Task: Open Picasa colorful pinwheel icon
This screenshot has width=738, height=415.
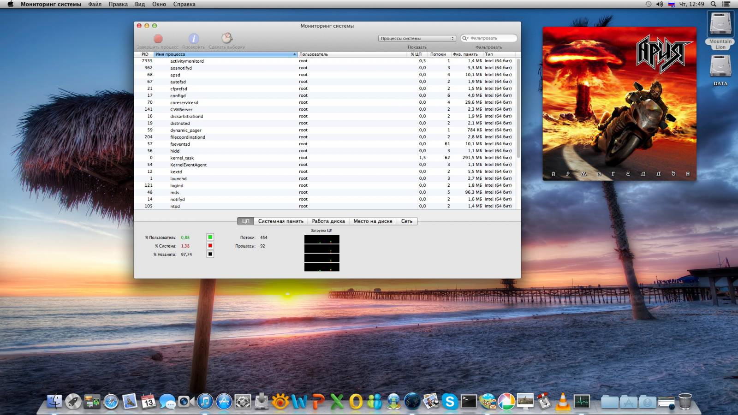Action: [506, 402]
